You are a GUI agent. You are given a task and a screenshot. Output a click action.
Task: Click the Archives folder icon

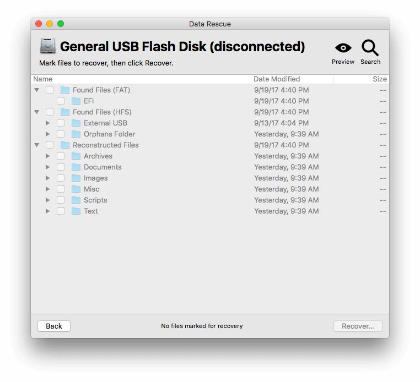pos(76,156)
